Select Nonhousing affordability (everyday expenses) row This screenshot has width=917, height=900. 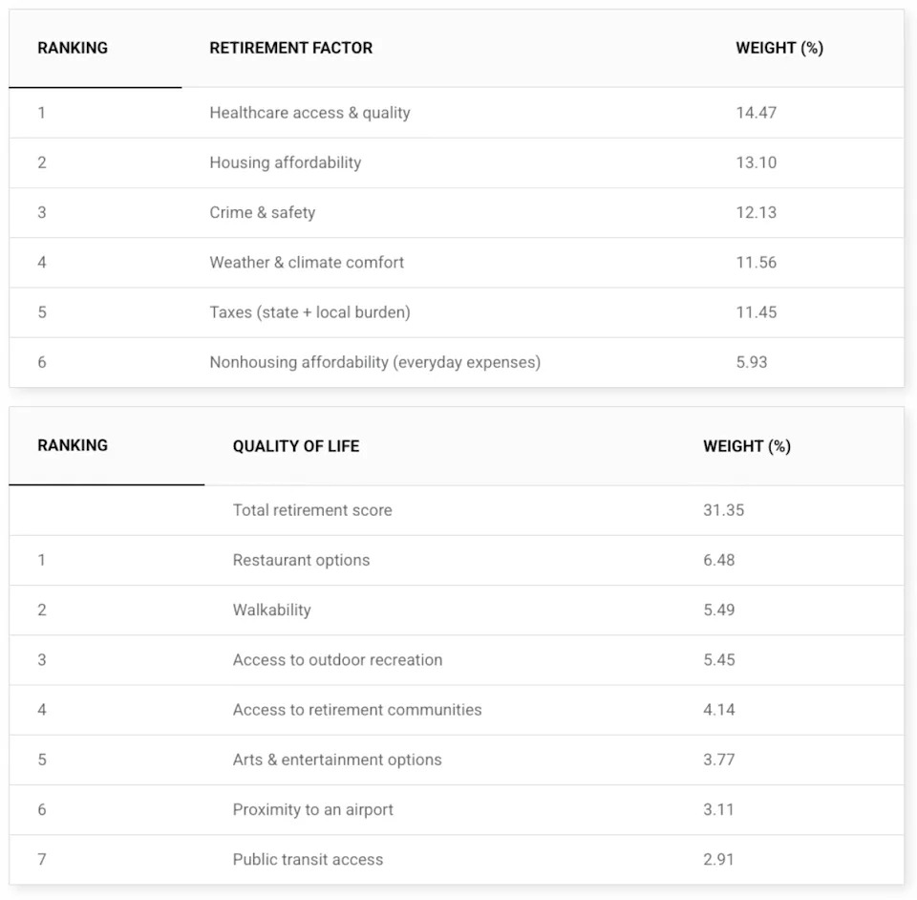coord(374,362)
